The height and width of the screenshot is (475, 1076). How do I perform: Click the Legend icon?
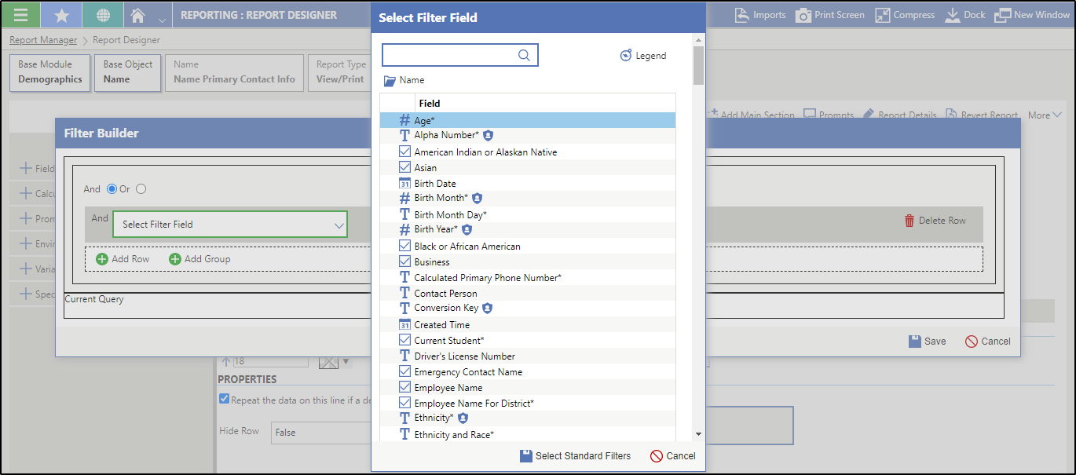[x=626, y=56]
